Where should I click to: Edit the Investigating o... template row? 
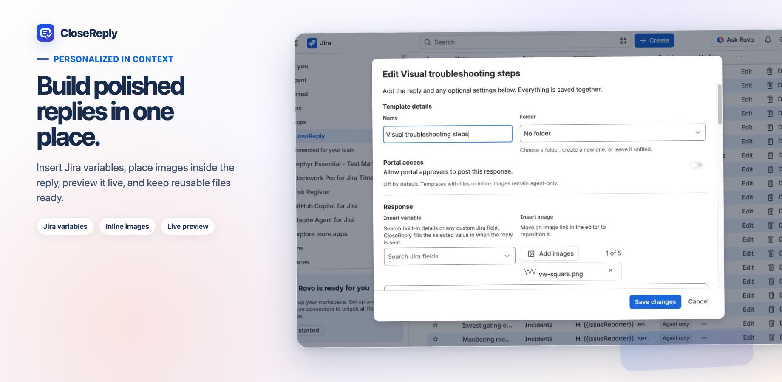coord(748,323)
